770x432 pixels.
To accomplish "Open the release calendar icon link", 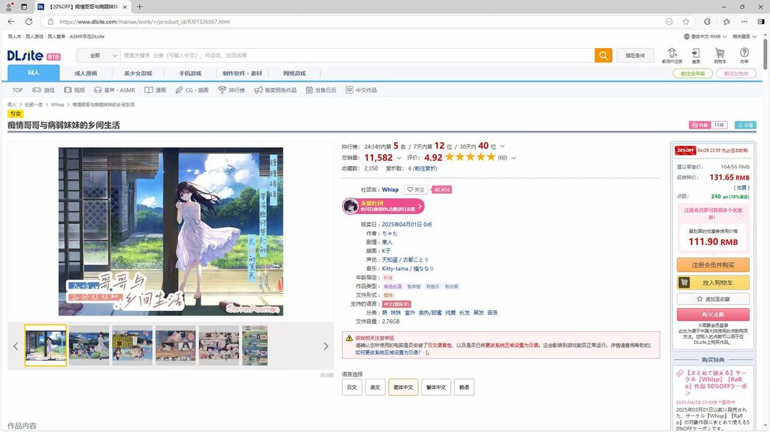I will coord(321,90).
